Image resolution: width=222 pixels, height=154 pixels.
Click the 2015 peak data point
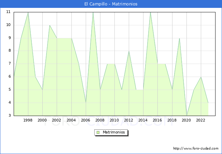click(x=150, y=12)
